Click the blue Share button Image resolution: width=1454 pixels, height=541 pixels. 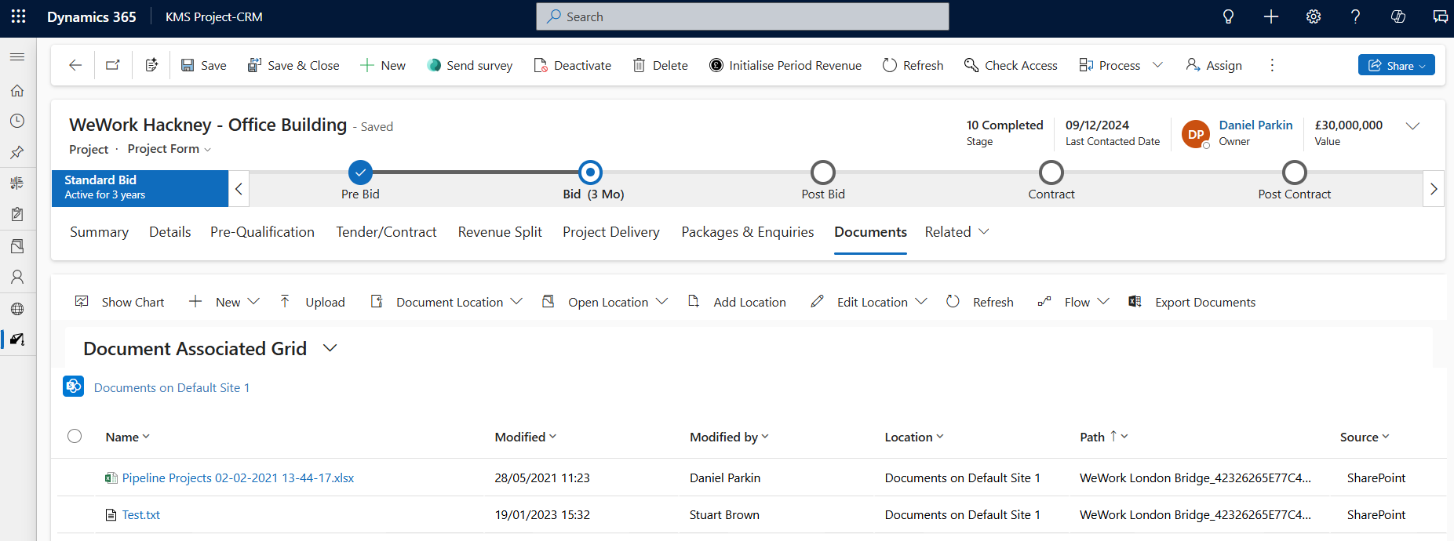click(x=1396, y=65)
